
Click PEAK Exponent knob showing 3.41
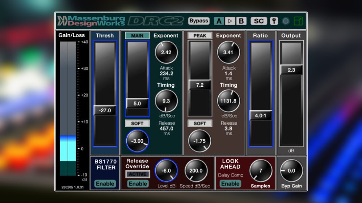228,52
